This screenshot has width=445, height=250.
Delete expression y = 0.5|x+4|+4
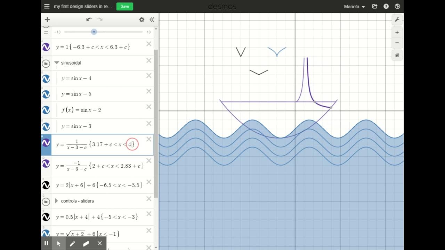click(x=149, y=214)
